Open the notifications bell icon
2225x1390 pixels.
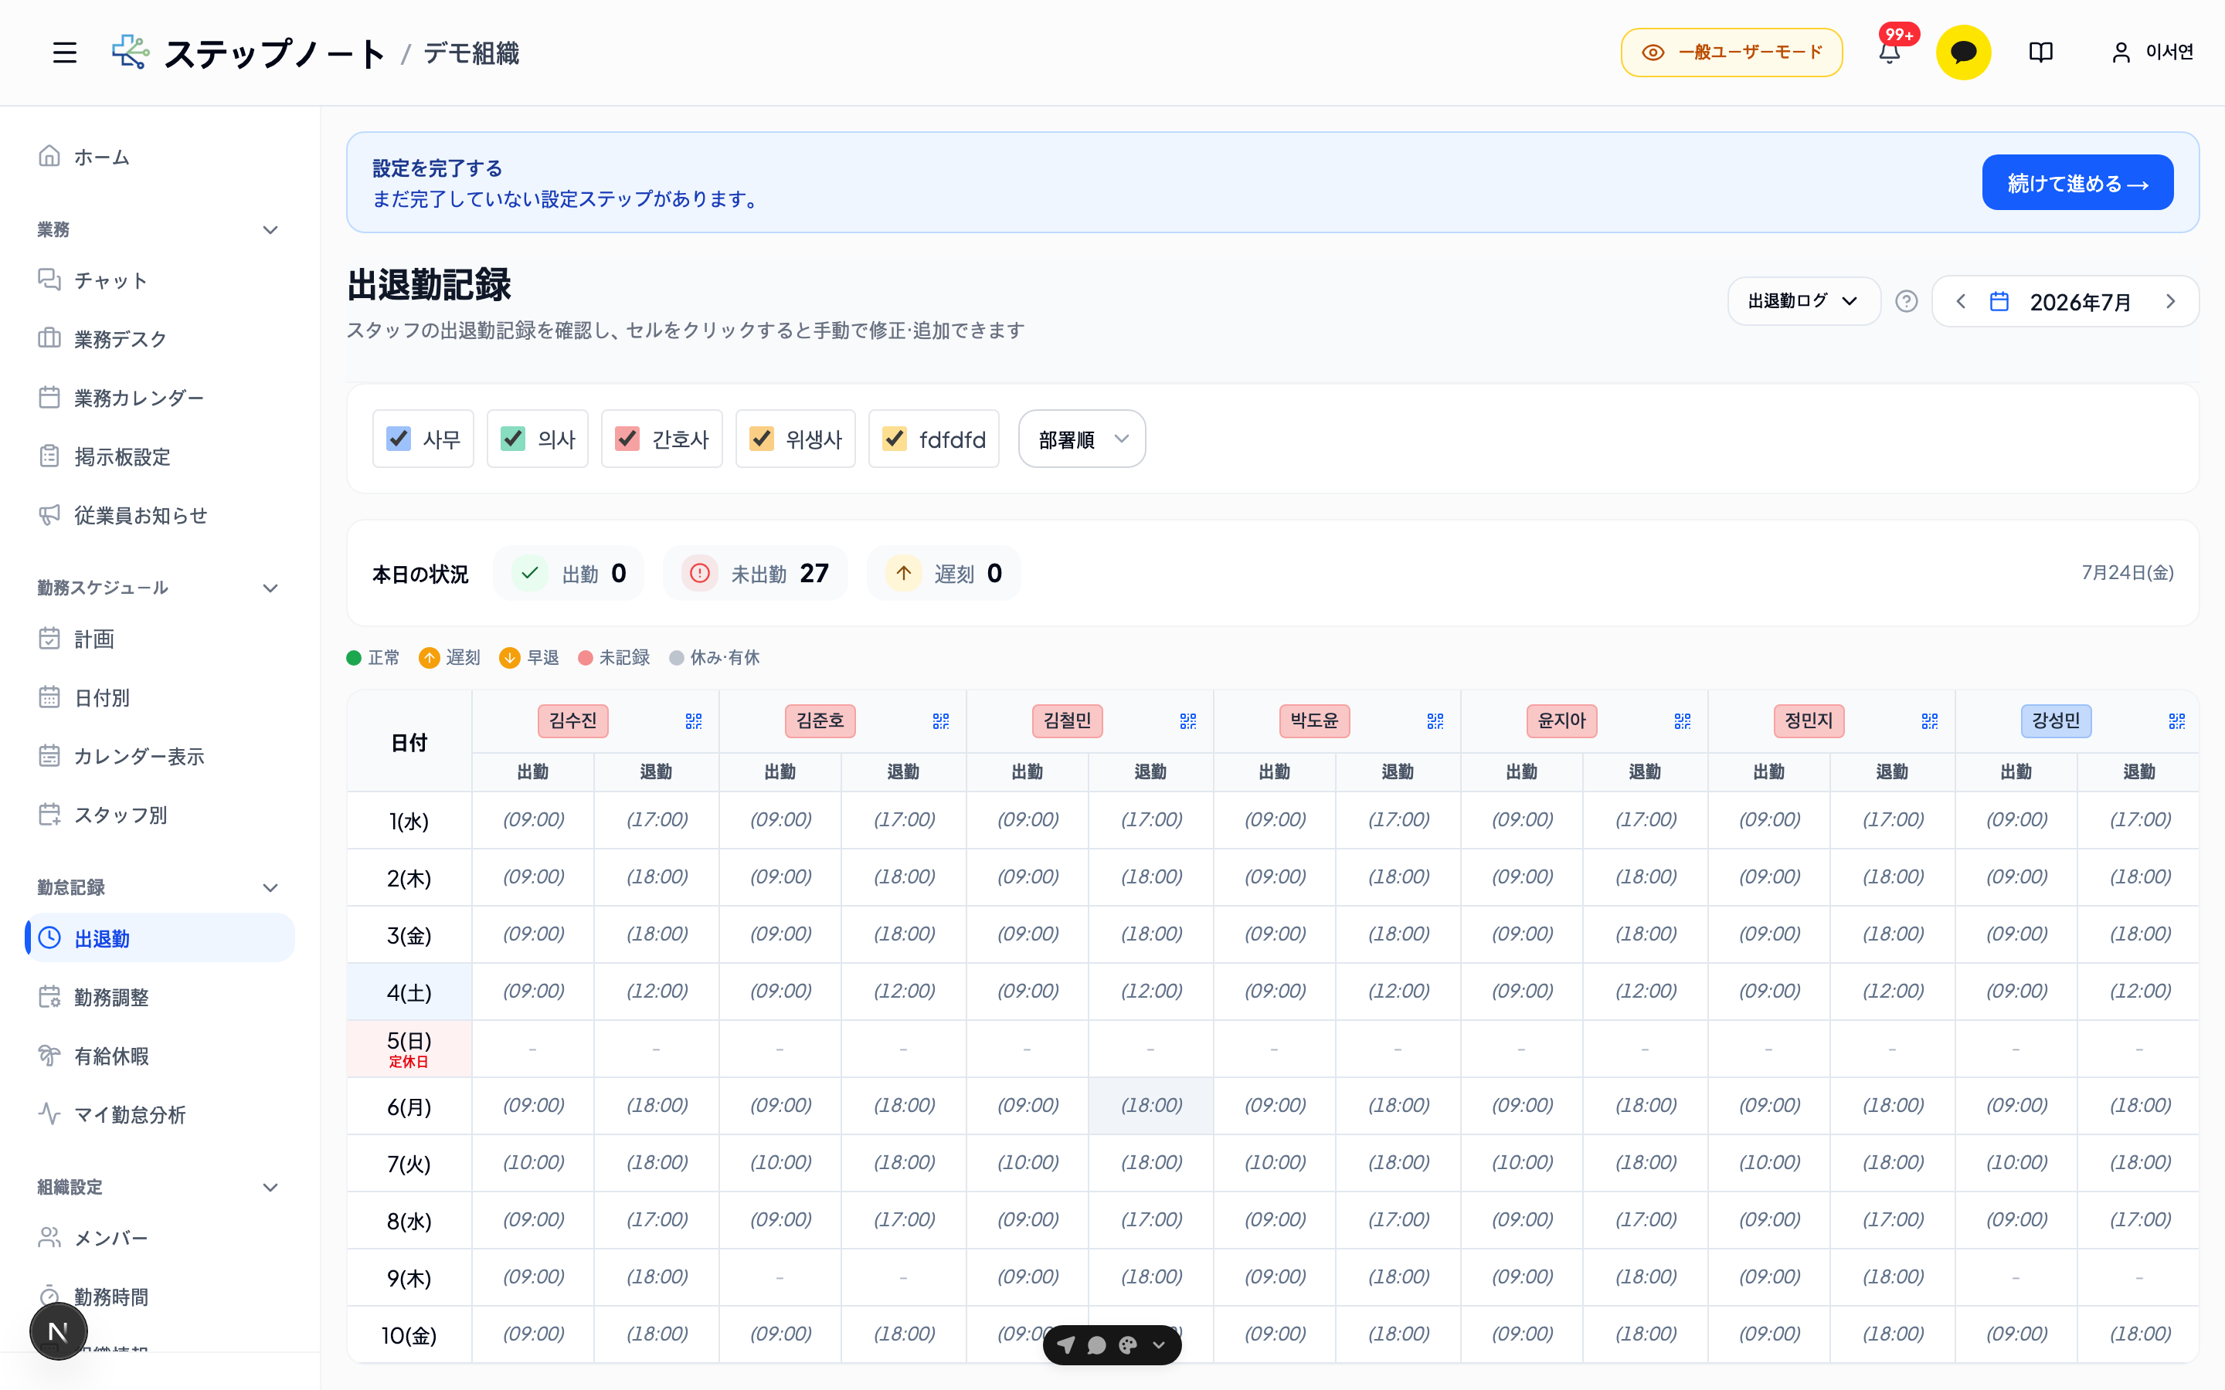(1890, 53)
